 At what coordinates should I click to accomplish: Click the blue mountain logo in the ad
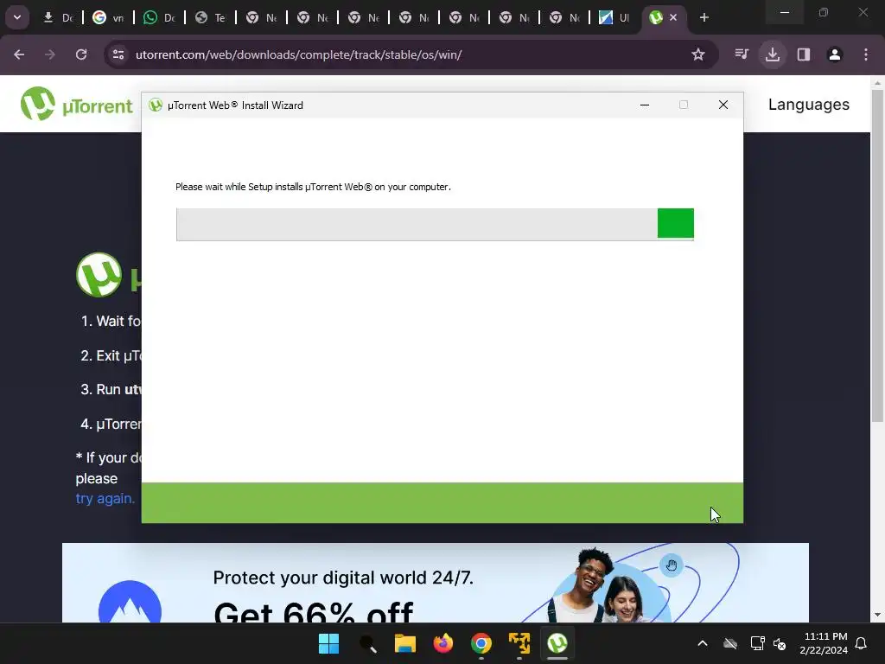click(130, 602)
